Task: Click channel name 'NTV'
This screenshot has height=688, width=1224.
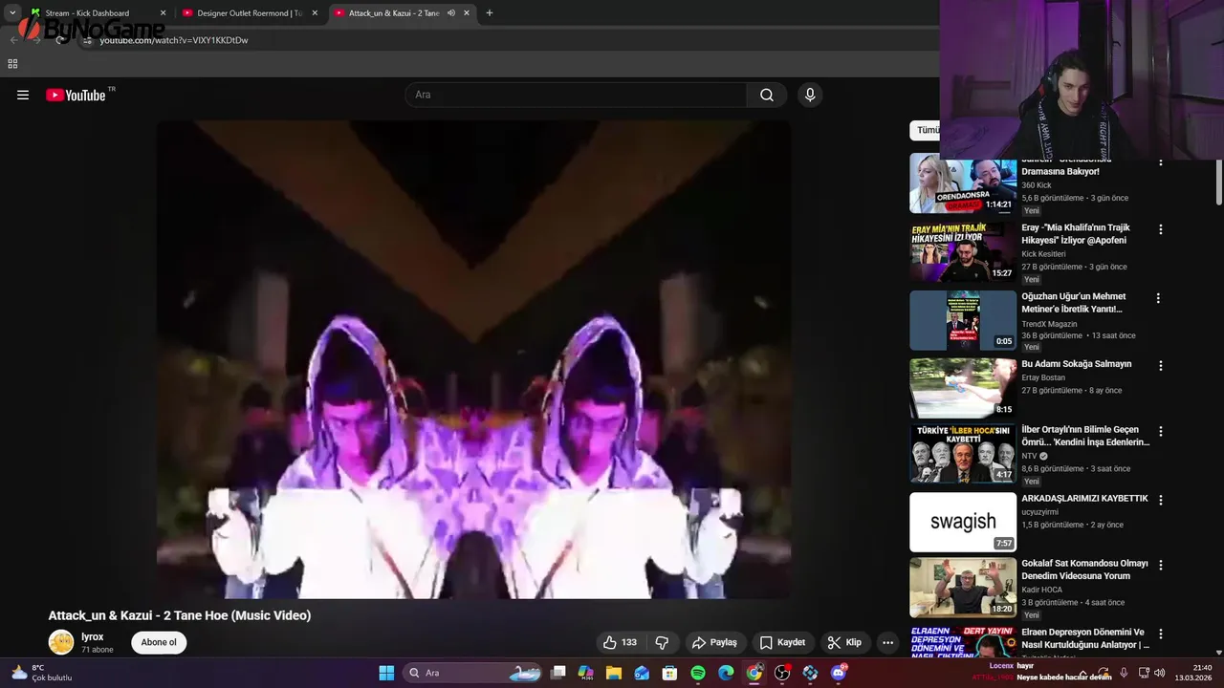Action: tap(1029, 457)
